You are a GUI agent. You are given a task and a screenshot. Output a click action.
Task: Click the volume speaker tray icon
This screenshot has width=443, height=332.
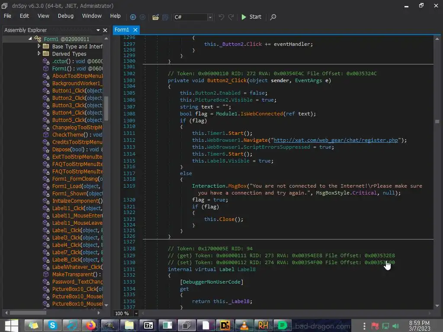pyautogui.click(x=396, y=326)
